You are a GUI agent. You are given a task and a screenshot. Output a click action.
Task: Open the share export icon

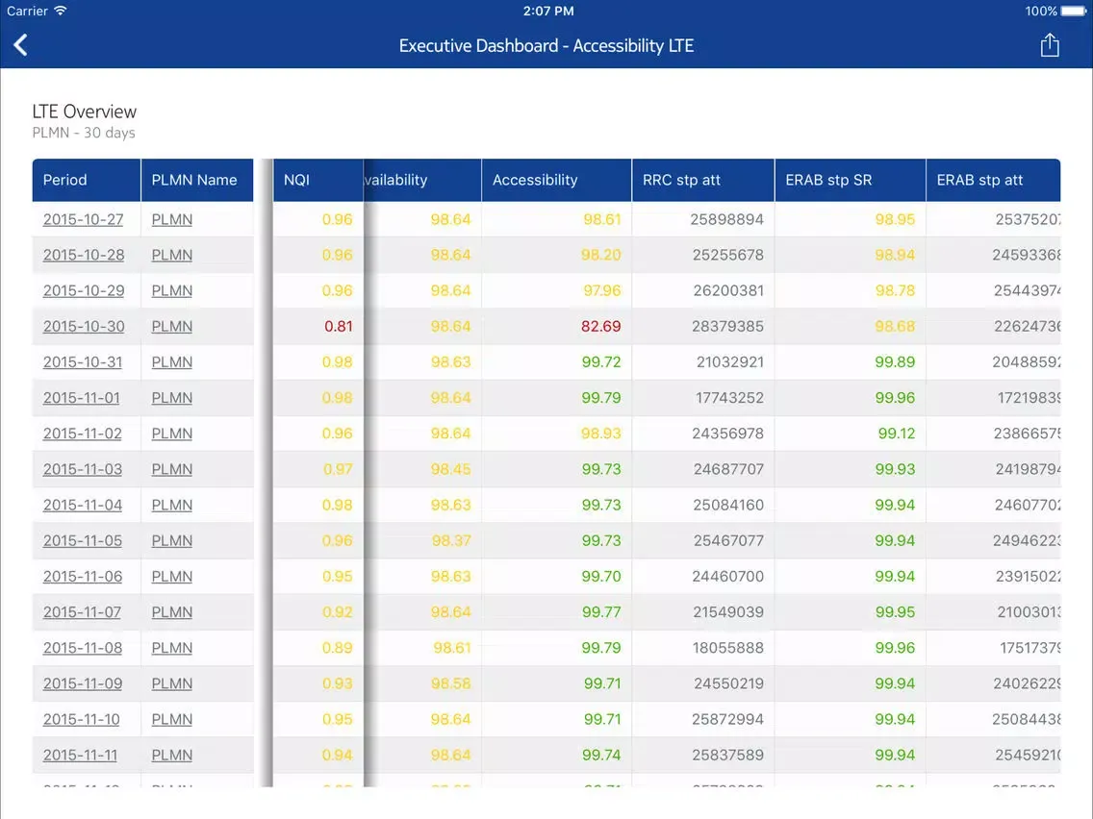coord(1050,45)
